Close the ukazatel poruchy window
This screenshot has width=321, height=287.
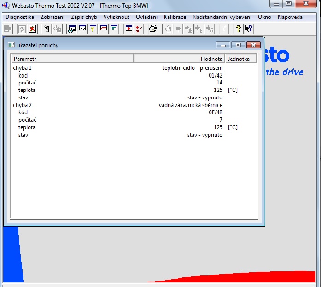pyautogui.click(x=253, y=45)
